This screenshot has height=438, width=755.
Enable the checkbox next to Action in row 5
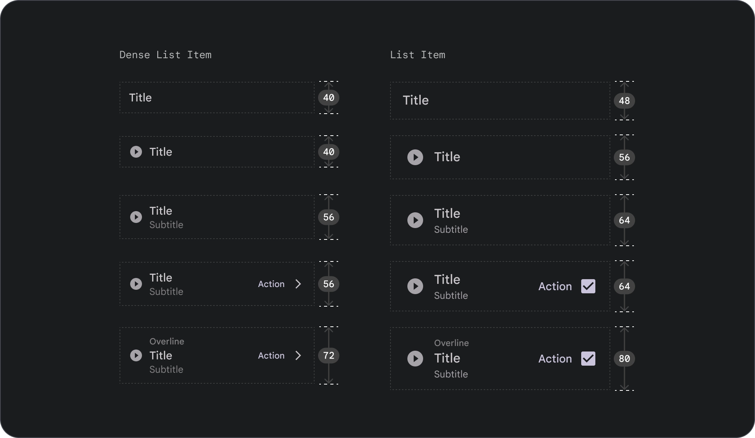(x=588, y=359)
